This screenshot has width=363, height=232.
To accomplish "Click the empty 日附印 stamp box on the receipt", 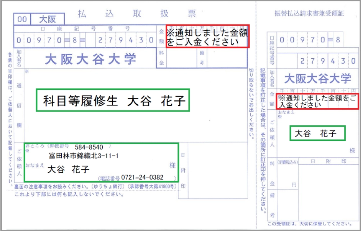I will click(328, 193).
